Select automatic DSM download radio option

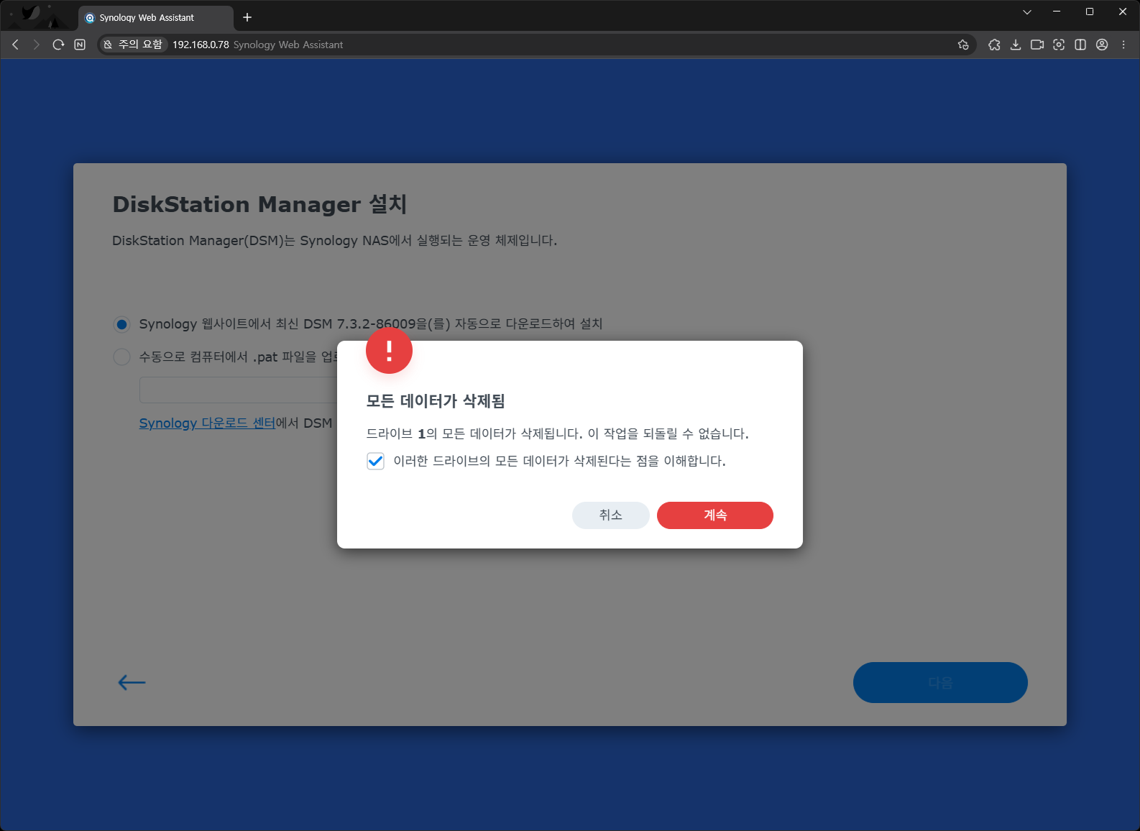122,325
